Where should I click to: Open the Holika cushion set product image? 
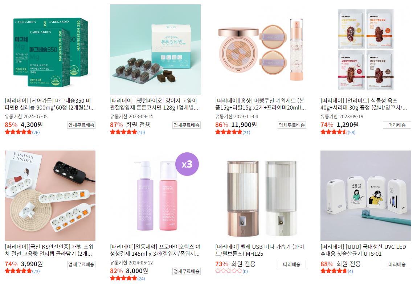261,50
